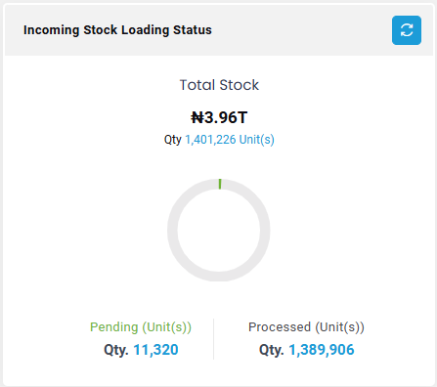Open the pending quantity 11,320 link
This screenshot has width=437, height=387.
(x=155, y=350)
